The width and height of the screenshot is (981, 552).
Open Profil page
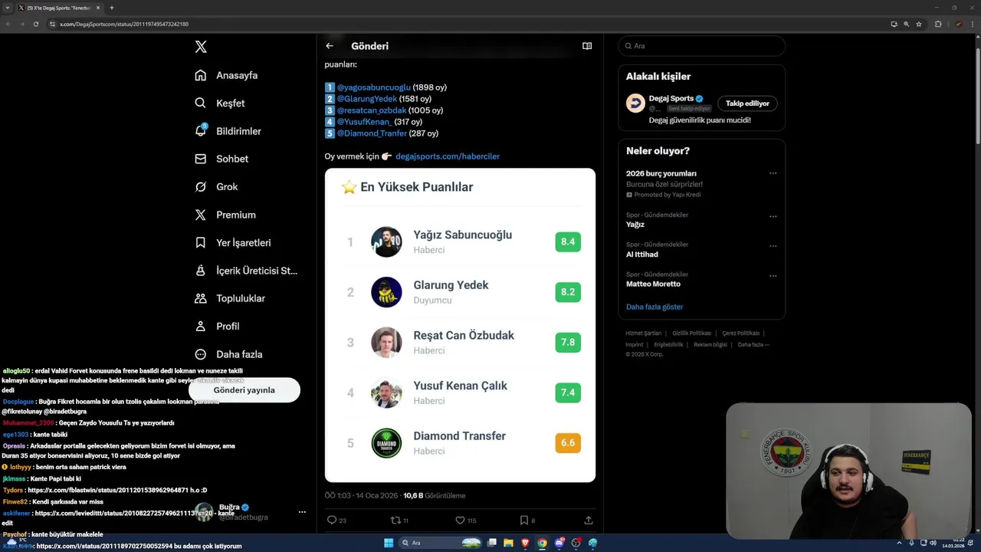[217, 326]
